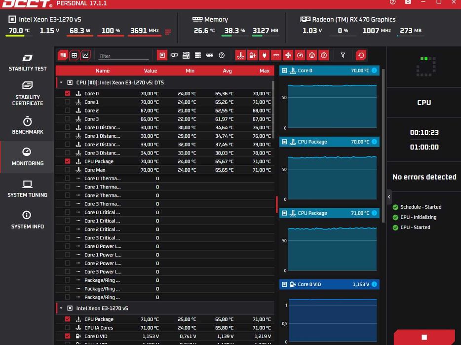Click the elapsed time 00:10:23
The width and height of the screenshot is (461, 345).
pos(424,132)
